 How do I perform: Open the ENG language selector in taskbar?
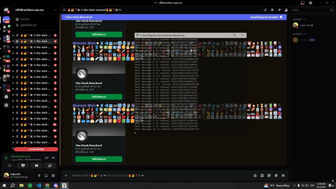(x=312, y=186)
